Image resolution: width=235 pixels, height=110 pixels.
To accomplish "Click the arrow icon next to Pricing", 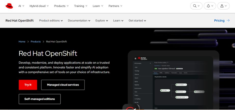I will [228, 20].
